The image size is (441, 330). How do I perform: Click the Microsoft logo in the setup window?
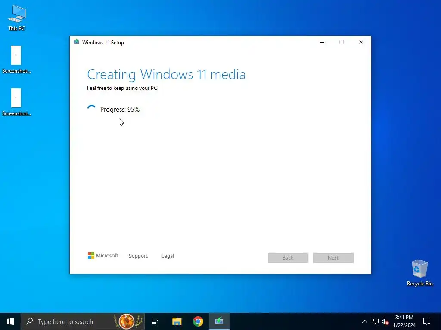[x=102, y=256]
